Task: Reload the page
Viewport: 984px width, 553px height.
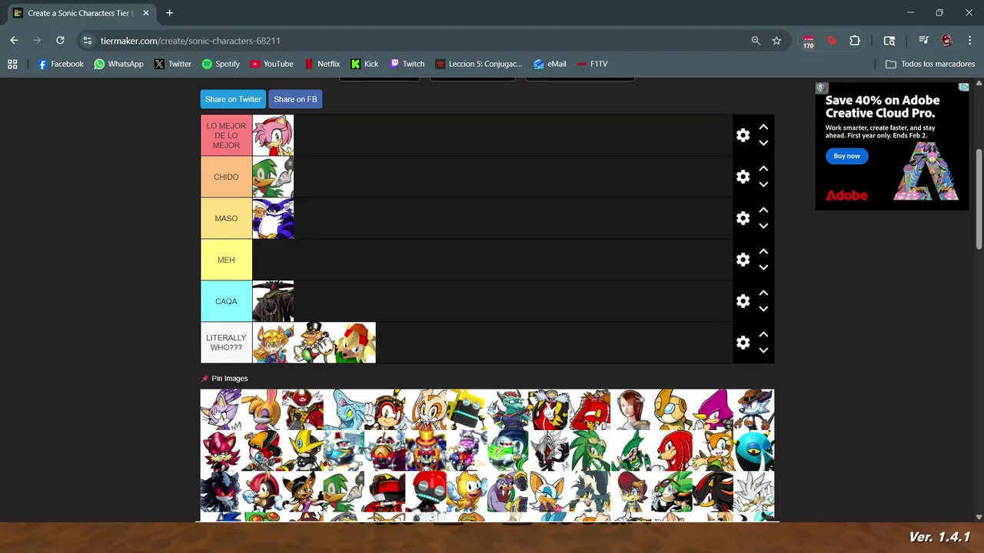Action: (60, 41)
